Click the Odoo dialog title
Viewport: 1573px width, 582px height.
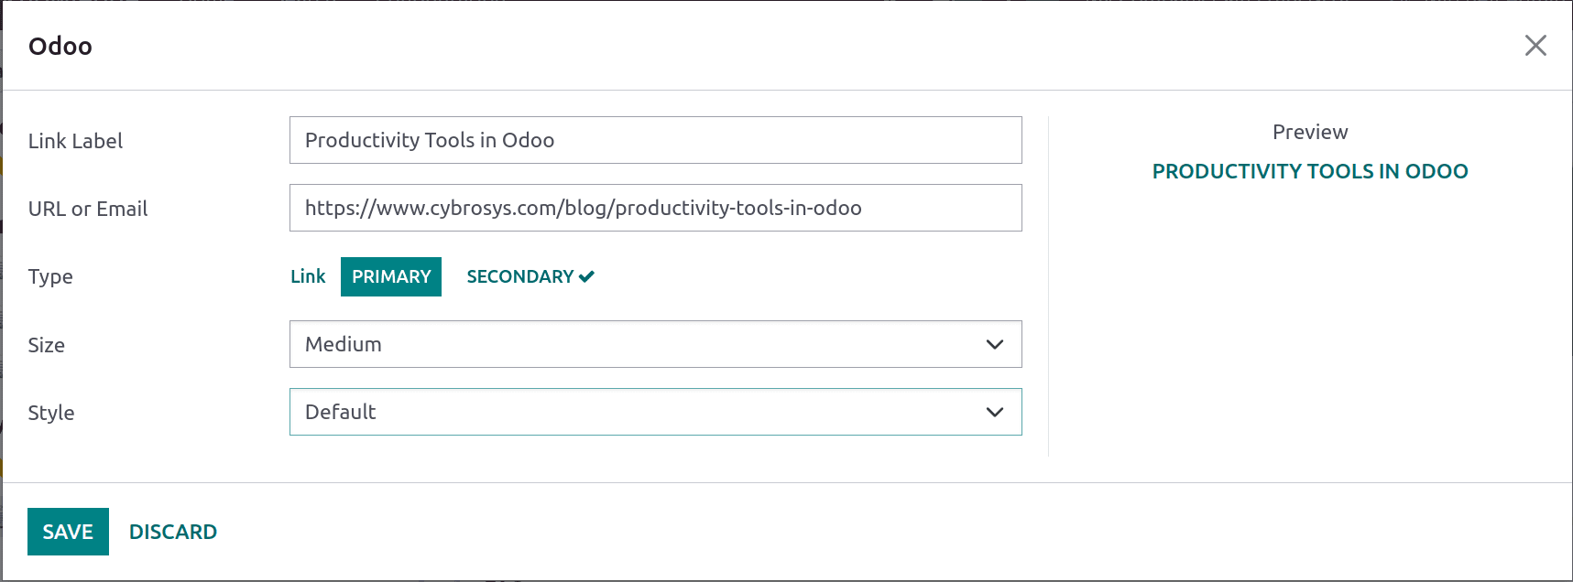[60, 46]
